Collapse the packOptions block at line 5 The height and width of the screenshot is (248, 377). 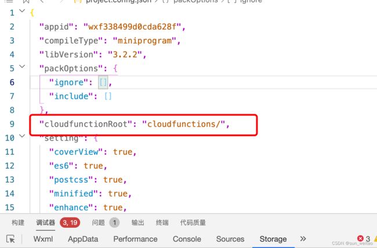point(22,66)
